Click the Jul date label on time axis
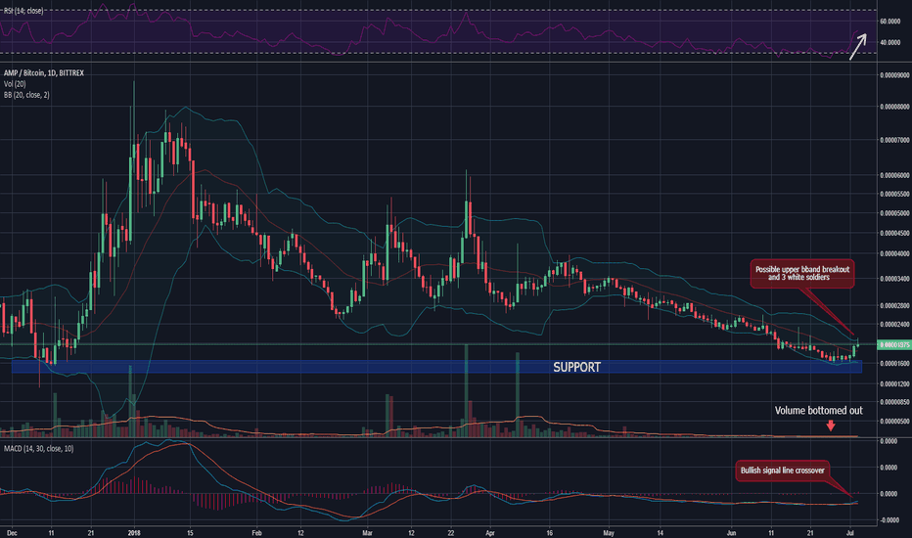912x538 pixels. [849, 533]
